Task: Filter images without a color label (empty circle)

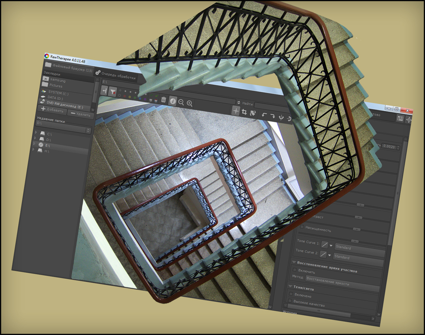Action: click(119, 95)
